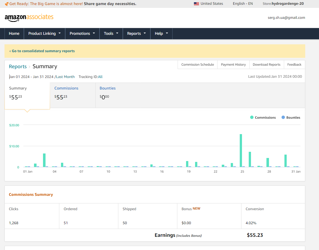The image size is (319, 250).
Task: Click the Feedback button
Action: pos(294,65)
